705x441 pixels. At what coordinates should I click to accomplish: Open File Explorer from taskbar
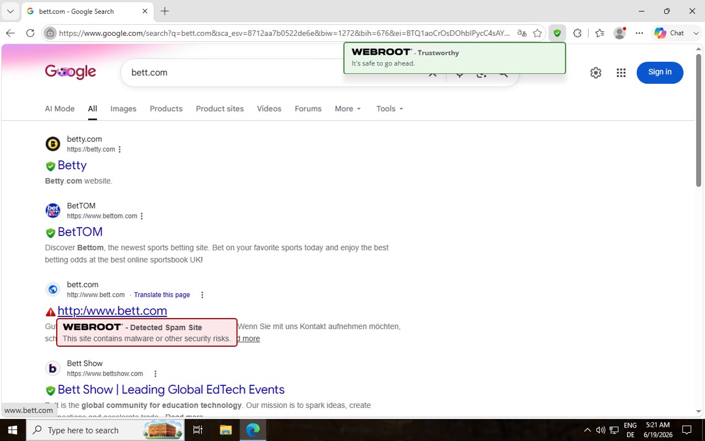pyautogui.click(x=226, y=430)
